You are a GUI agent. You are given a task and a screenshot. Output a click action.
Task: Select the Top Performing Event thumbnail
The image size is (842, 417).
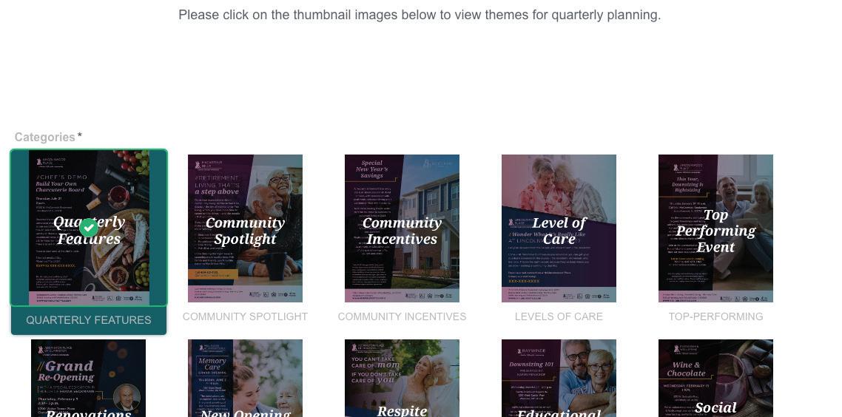[715, 228]
